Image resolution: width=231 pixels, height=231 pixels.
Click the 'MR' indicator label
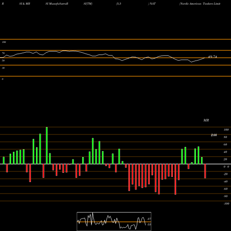[x=206, y=120]
